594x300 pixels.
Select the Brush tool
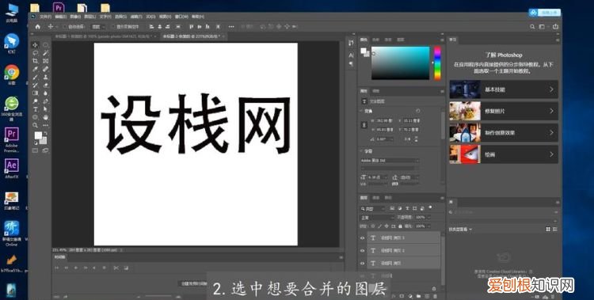(35, 77)
